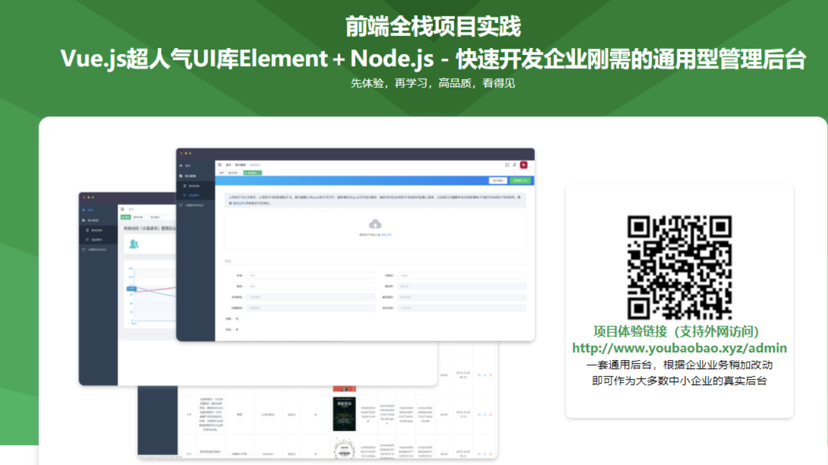
Task: Click the headline 前端全栈项目实践
Action: tap(433, 27)
